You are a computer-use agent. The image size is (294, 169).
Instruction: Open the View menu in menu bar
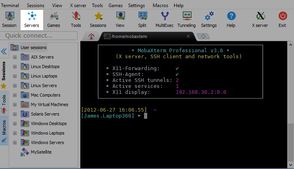(x=57, y=6)
